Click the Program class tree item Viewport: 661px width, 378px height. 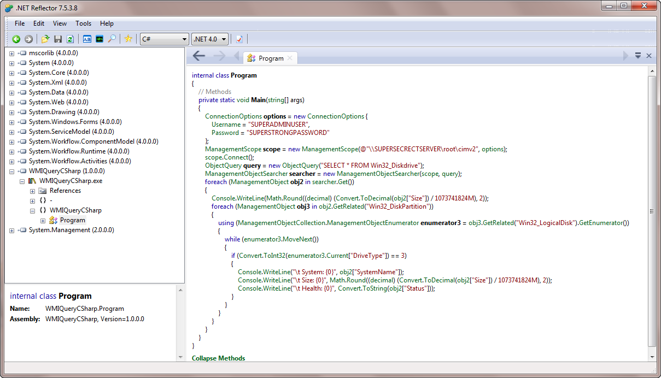(x=73, y=220)
